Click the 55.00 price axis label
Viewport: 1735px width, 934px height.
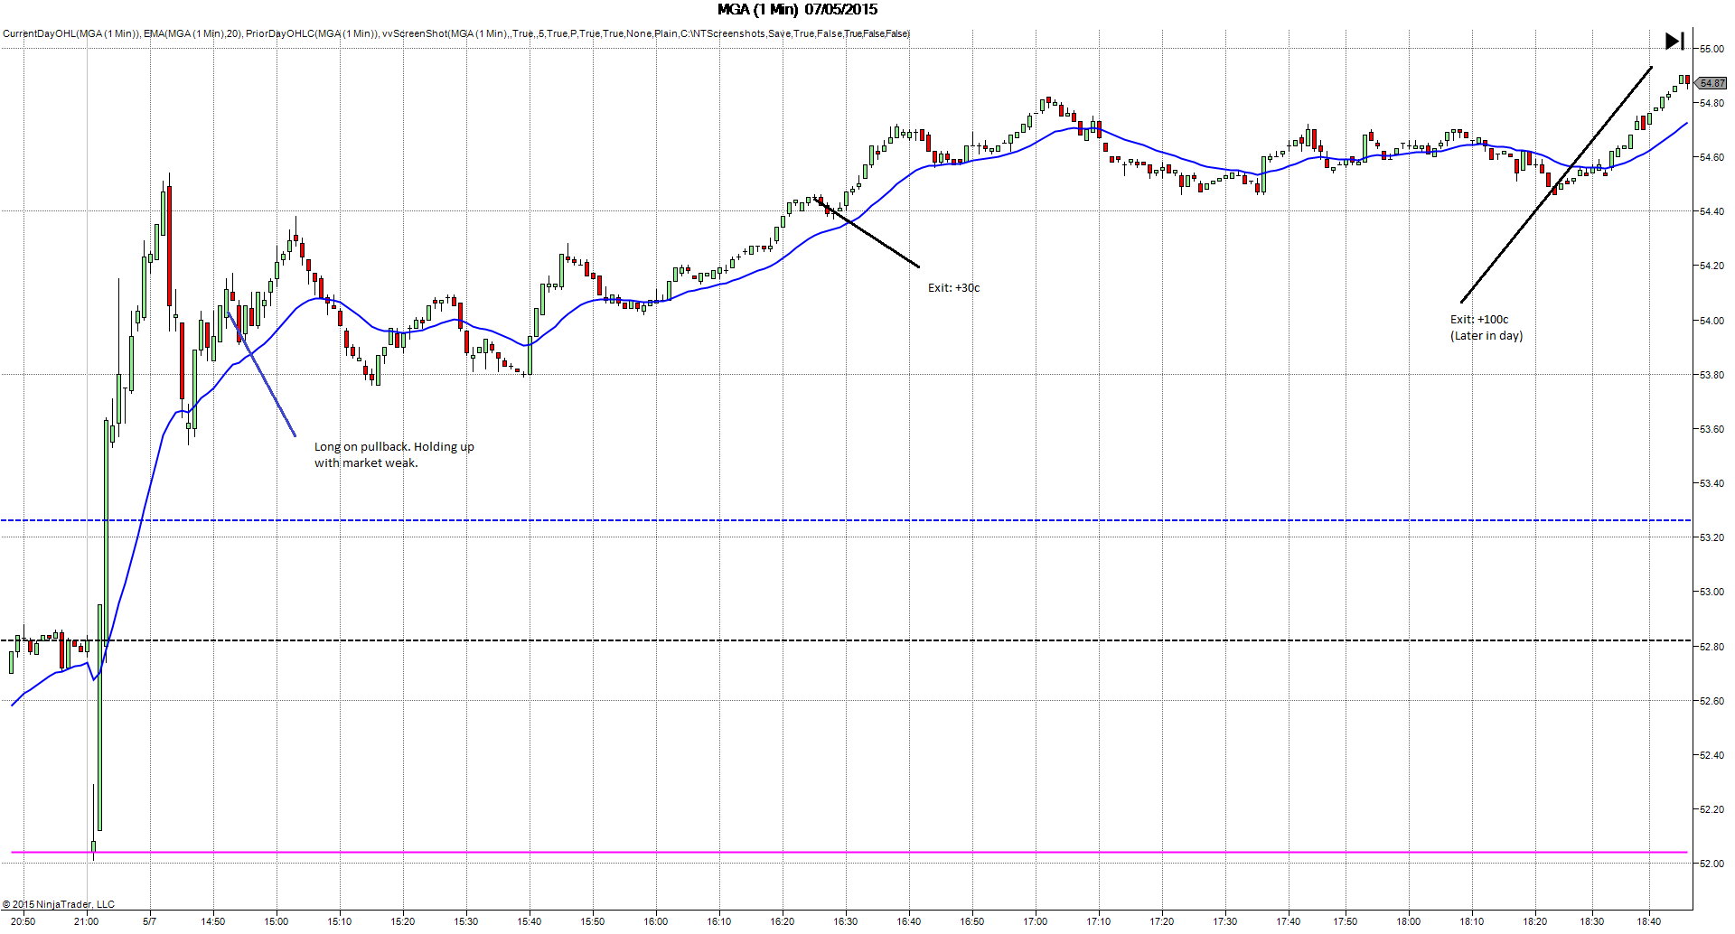click(1712, 49)
